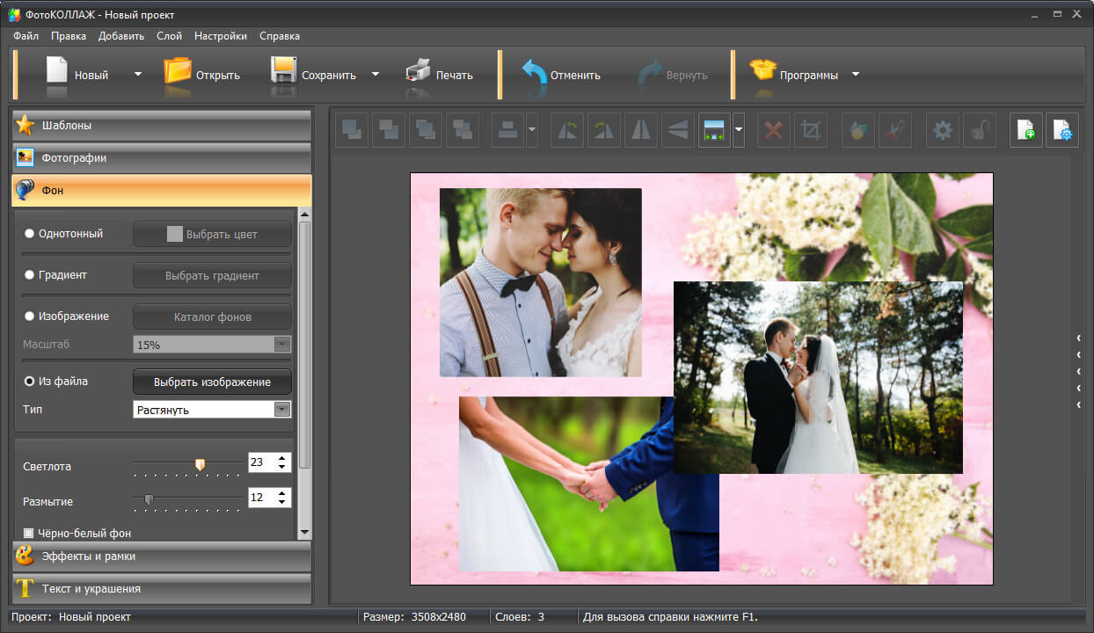1094x633 pixels.
Task: Open a project with Открыть
Action: [x=202, y=75]
